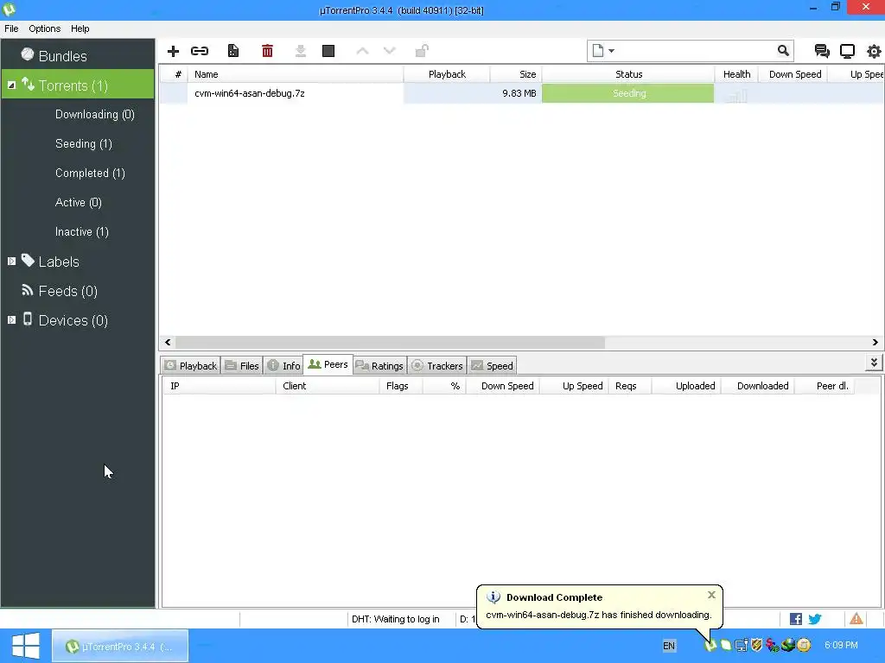This screenshot has height=663, width=885.
Task: Click the uTorrent logo in title bar
Action: point(10,9)
